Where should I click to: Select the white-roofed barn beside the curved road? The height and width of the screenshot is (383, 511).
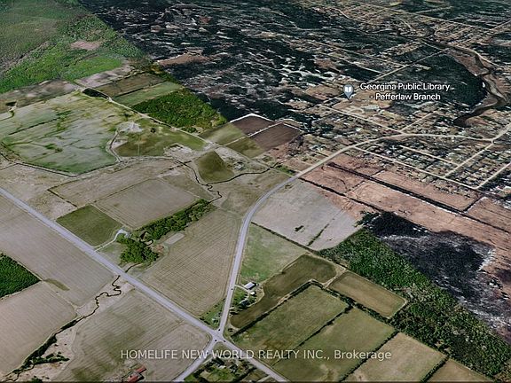250,285
